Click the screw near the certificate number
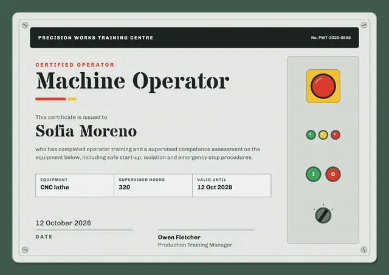The image size is (389, 275). click(x=363, y=25)
